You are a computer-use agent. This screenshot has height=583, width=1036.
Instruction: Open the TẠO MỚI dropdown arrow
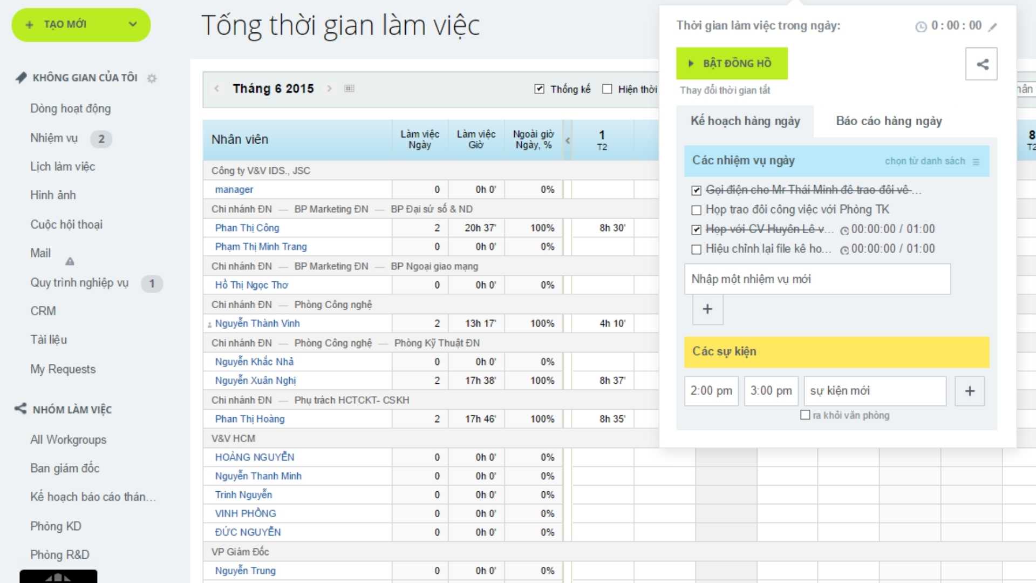tap(133, 24)
